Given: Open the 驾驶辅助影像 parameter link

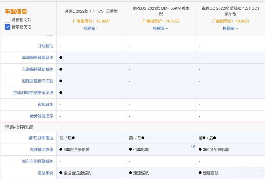Looking at the screenshot, I should coord(42,150).
